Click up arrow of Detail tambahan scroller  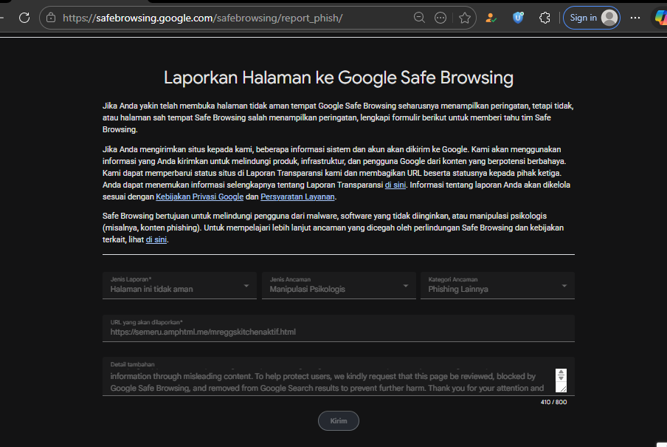click(561, 372)
